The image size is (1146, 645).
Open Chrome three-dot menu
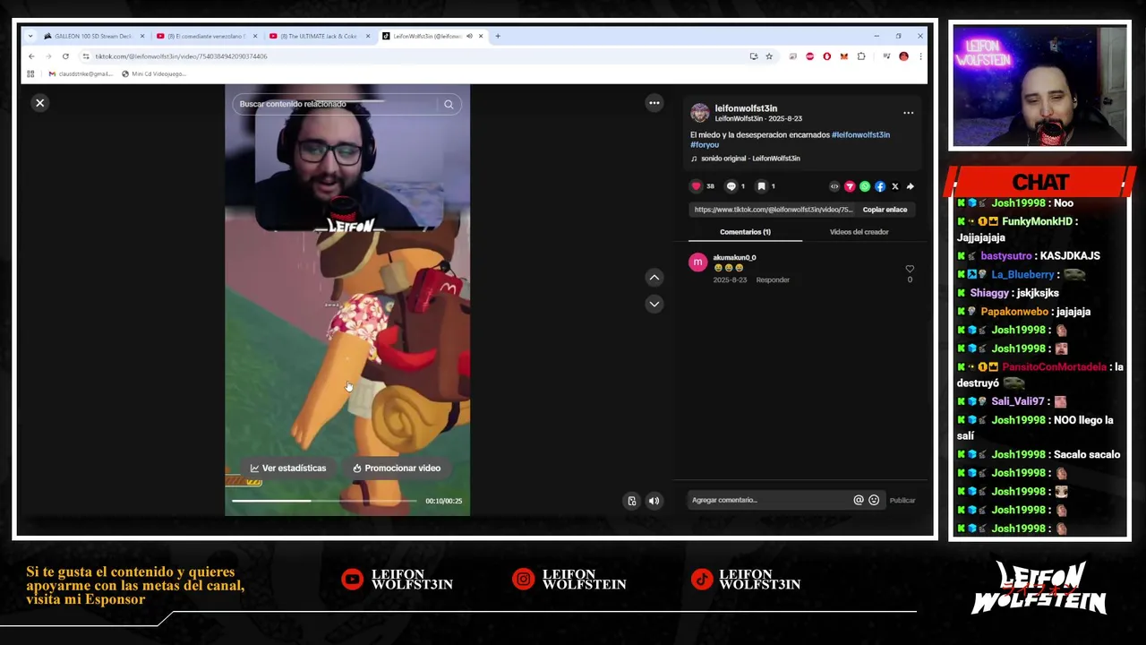(x=919, y=56)
